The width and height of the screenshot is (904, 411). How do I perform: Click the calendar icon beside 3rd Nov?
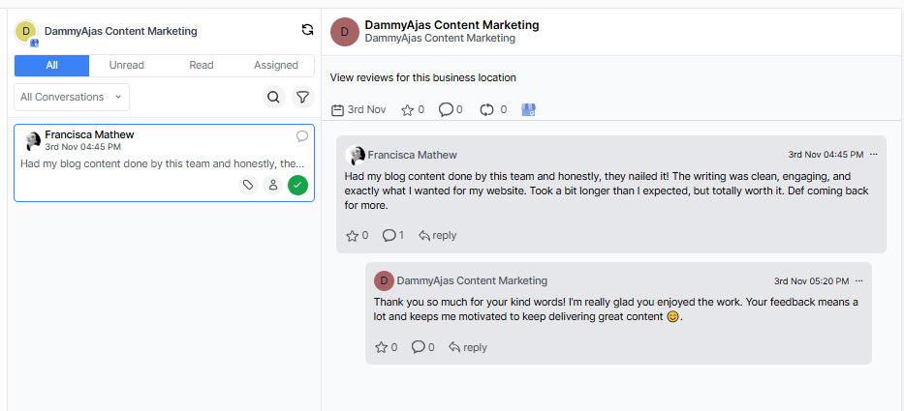[338, 110]
